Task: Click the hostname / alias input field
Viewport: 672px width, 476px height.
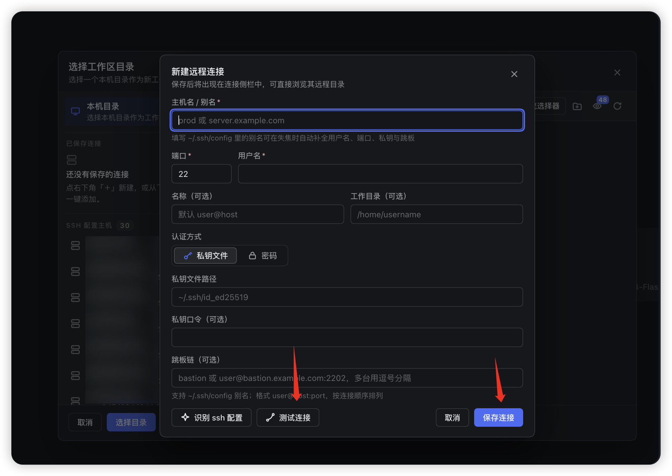Action: (x=347, y=120)
